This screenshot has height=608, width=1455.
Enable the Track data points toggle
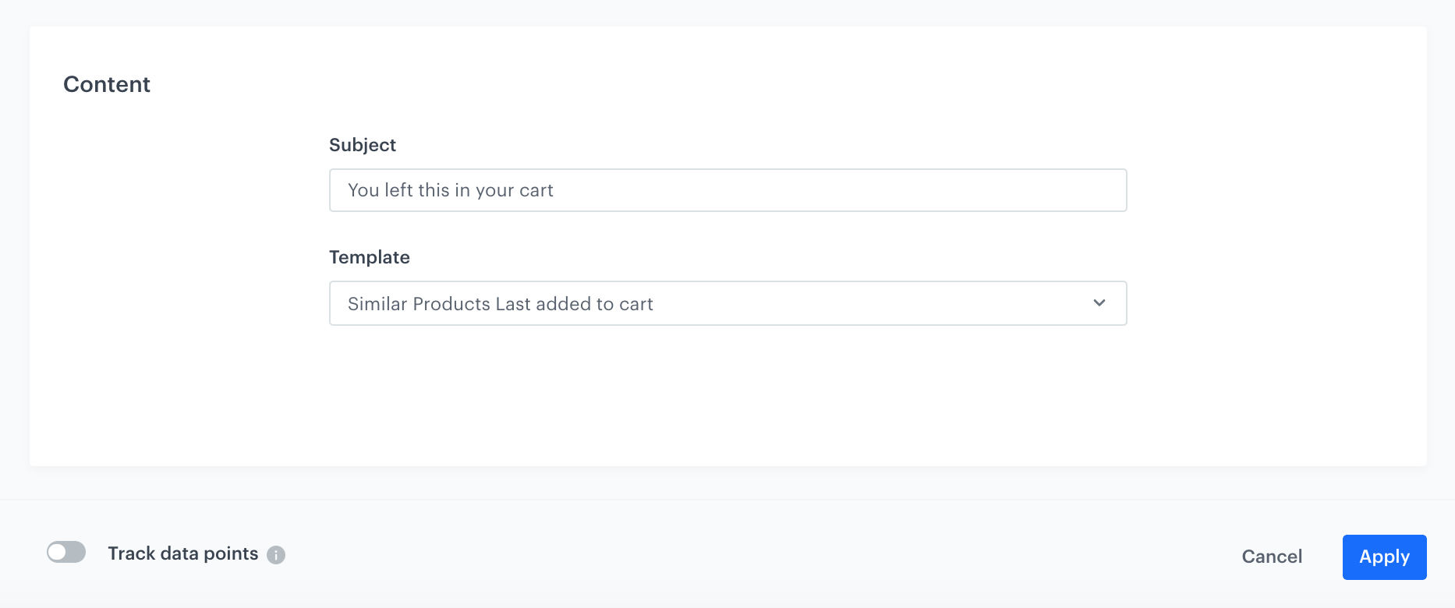[x=66, y=552]
